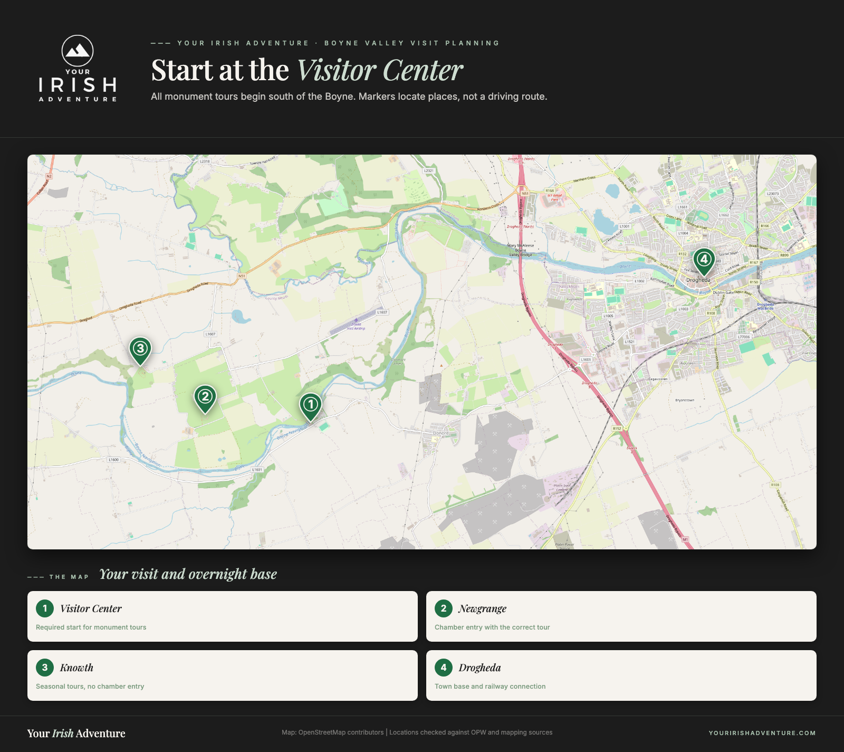
Task: Click 'Required start for monument tours' text
Action: coord(91,627)
